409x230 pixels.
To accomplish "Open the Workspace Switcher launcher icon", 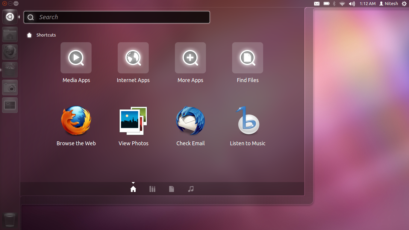I will pos(10,105).
